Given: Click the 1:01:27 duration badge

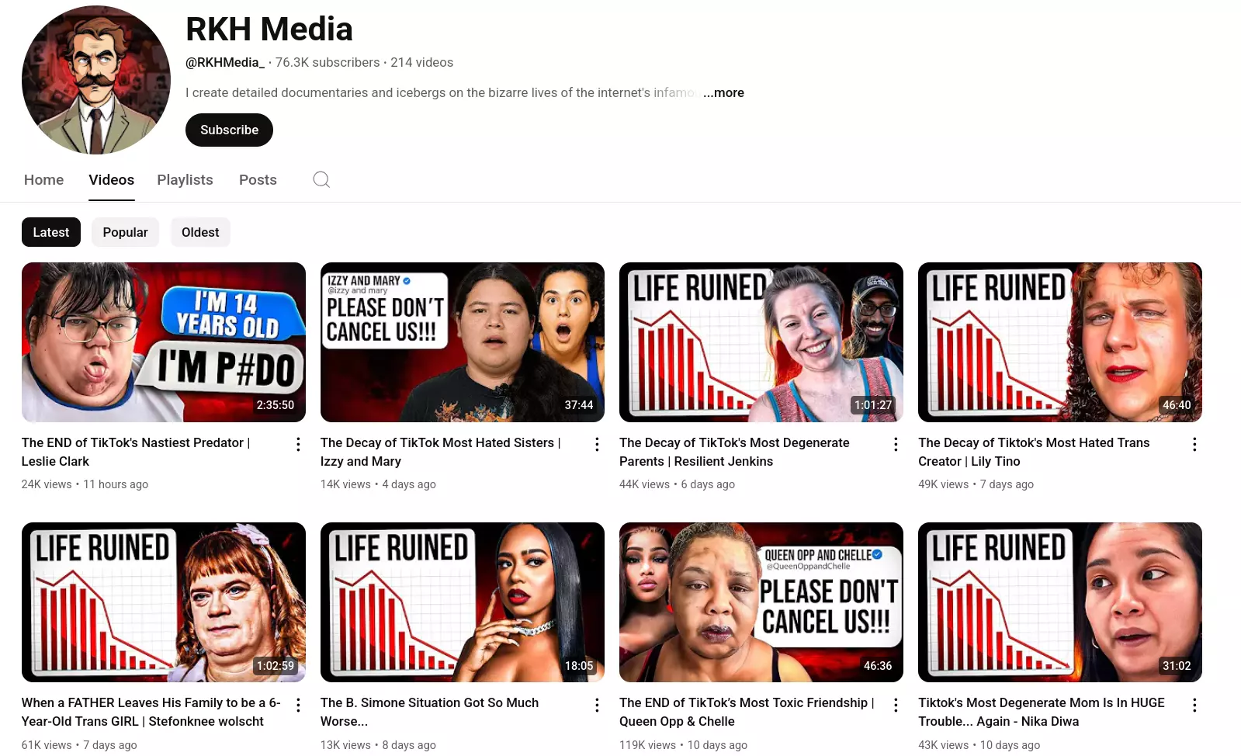Looking at the screenshot, I should pyautogui.click(x=873, y=405).
